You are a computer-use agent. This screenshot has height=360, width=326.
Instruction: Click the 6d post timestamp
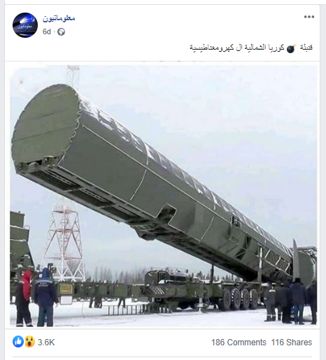tap(46, 31)
